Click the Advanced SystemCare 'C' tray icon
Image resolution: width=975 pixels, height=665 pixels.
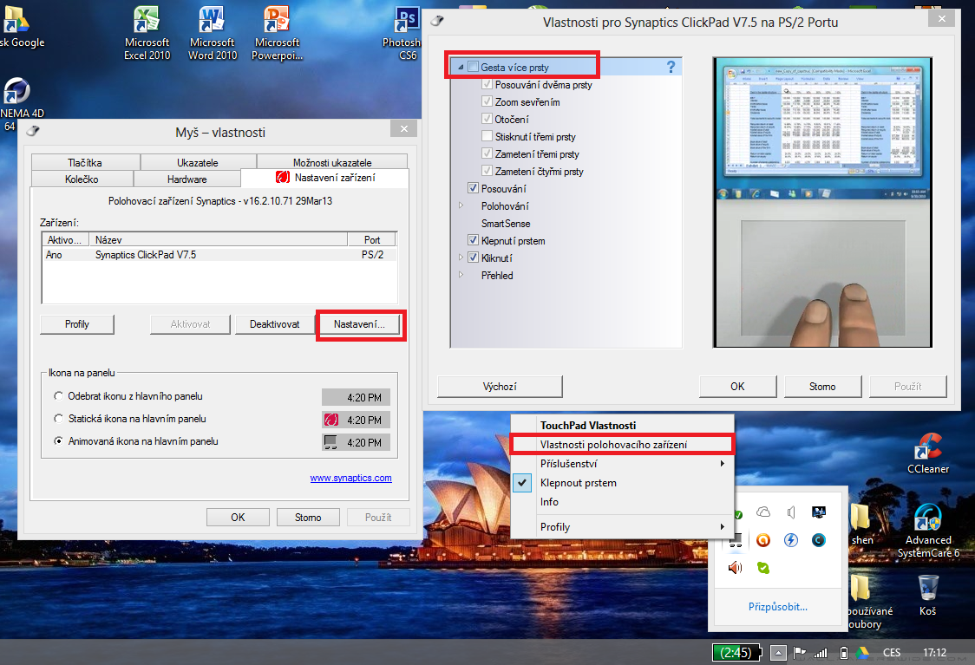pyautogui.click(x=819, y=540)
